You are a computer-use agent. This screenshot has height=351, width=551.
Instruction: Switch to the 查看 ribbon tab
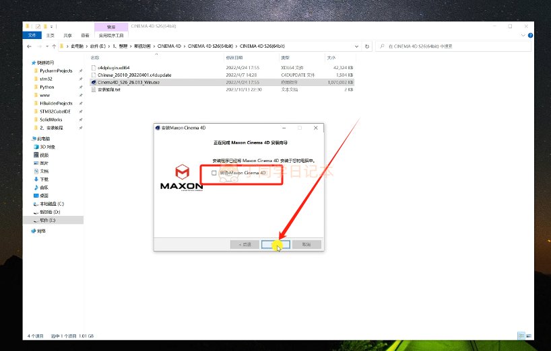click(85, 36)
